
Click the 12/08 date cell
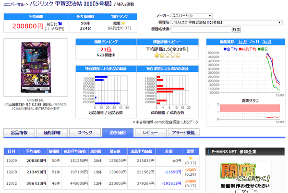[12, 172]
